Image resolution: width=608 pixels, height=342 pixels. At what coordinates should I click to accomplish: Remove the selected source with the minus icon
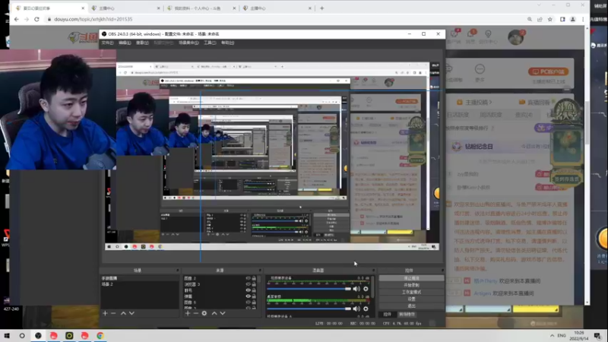[196, 313]
